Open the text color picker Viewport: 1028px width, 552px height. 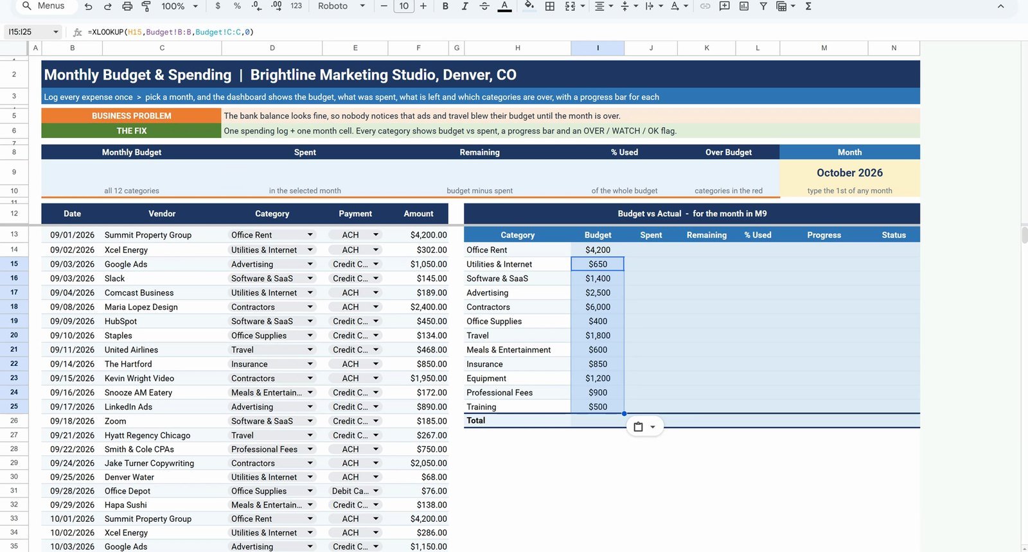pyautogui.click(x=505, y=6)
